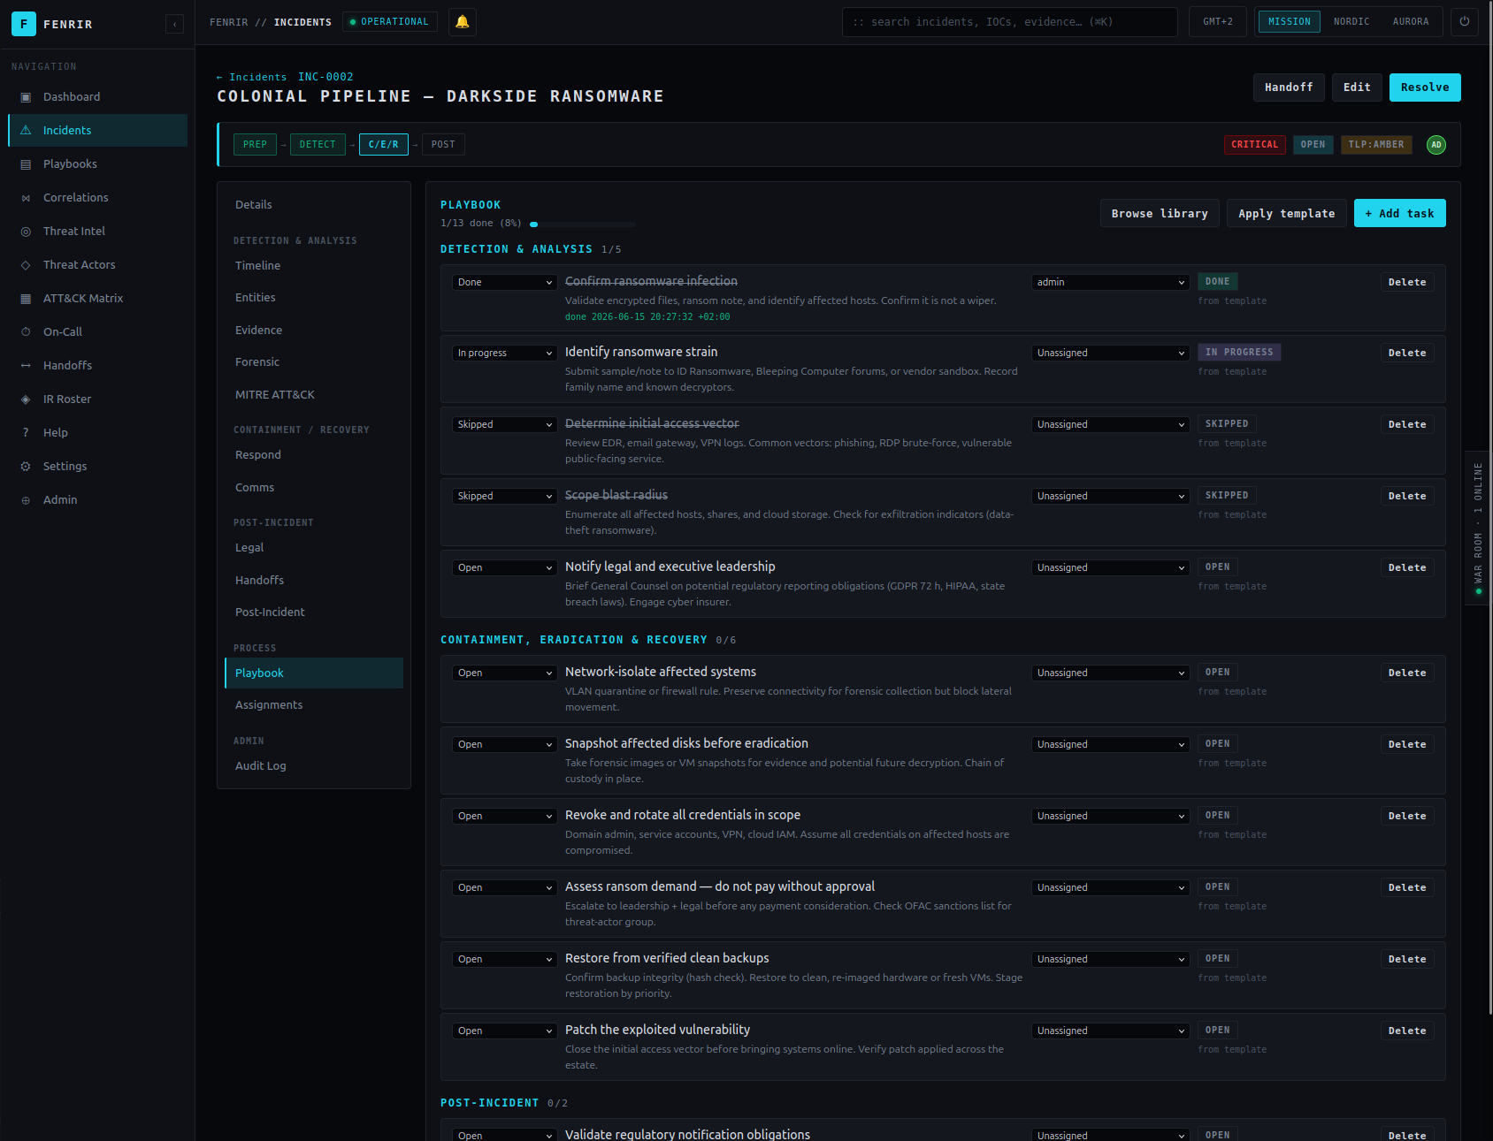Screen dimensions: 1493x1141
Task: Assign the Revoke and rotate credentials task
Action: pyautogui.click(x=1110, y=817)
